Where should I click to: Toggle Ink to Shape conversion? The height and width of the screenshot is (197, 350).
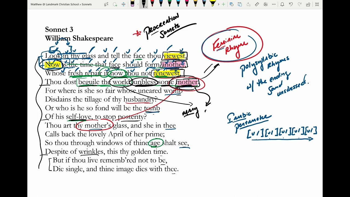(240, 4)
